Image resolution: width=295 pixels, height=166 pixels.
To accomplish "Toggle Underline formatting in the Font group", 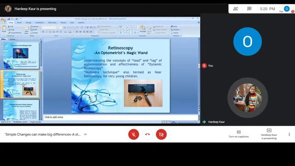I will [50, 32].
